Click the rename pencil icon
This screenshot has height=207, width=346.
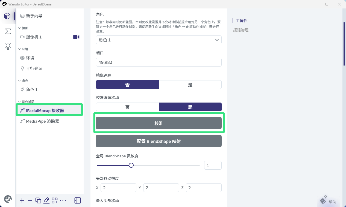click(46, 200)
